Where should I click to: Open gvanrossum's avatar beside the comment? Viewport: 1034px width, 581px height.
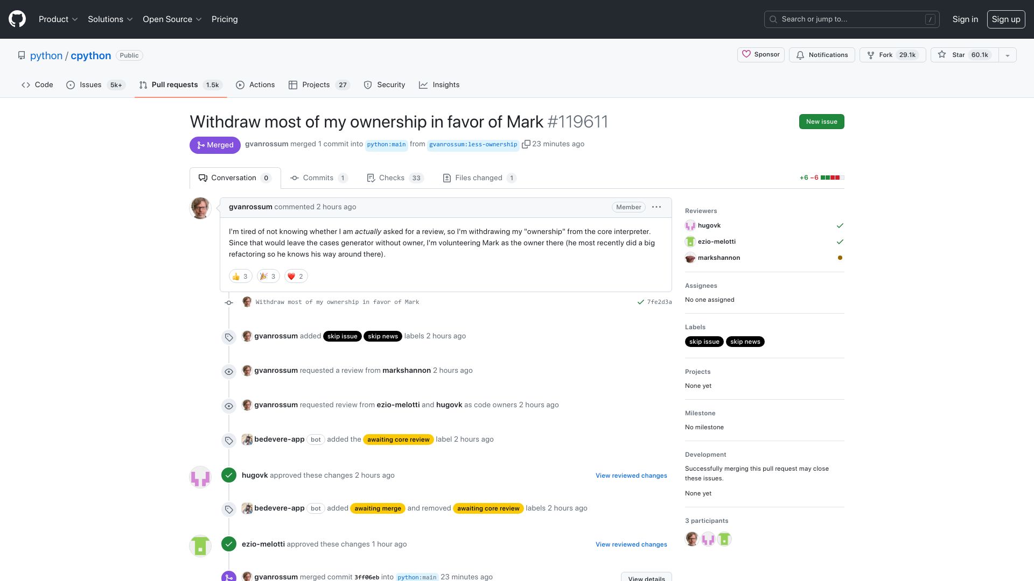coord(200,208)
